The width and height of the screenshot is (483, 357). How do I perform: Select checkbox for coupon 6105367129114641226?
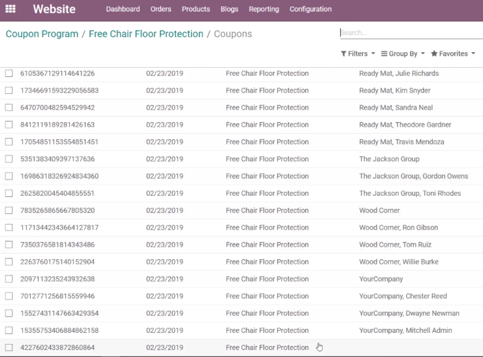[x=9, y=73]
